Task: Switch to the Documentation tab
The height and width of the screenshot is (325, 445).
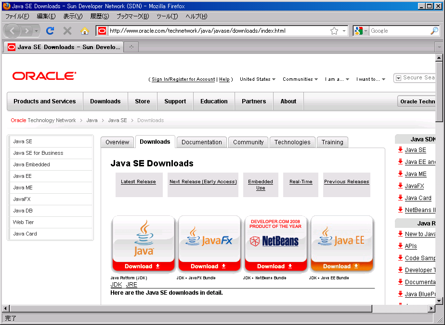Action: [x=202, y=142]
